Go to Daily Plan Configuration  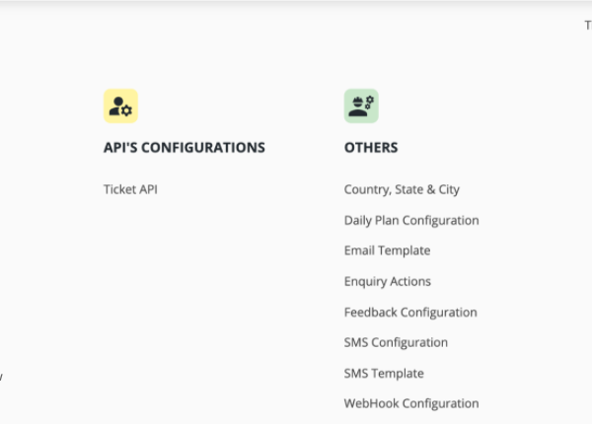(x=411, y=220)
